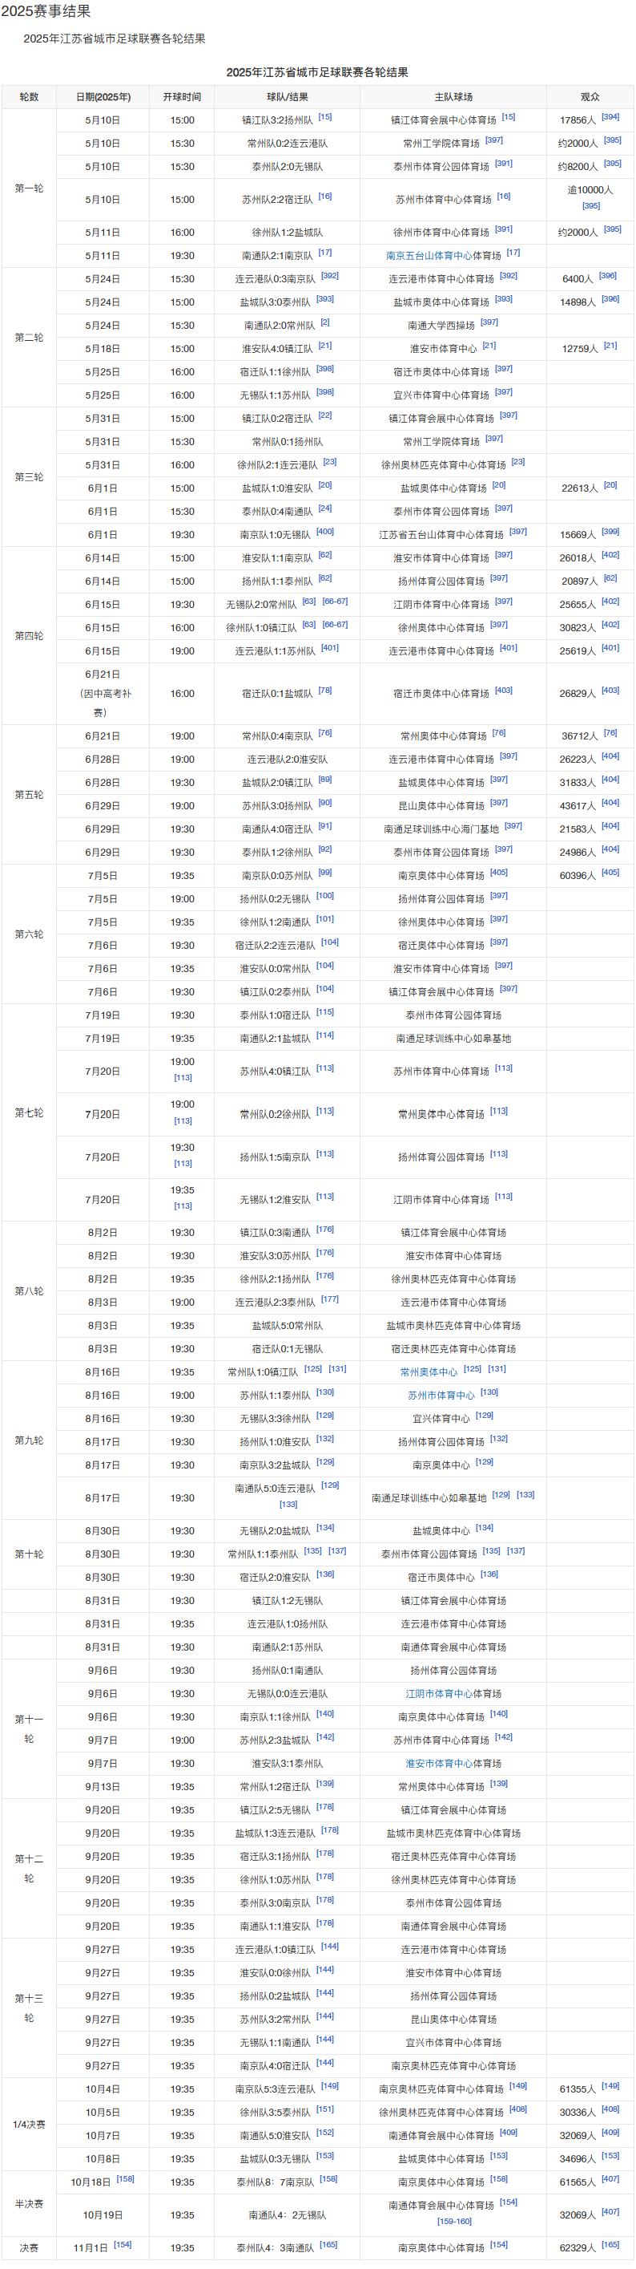This screenshot has width=636, height=2269.
Task: Click reference [151] after 徐州队3:5泰州队
Action: [324, 2109]
